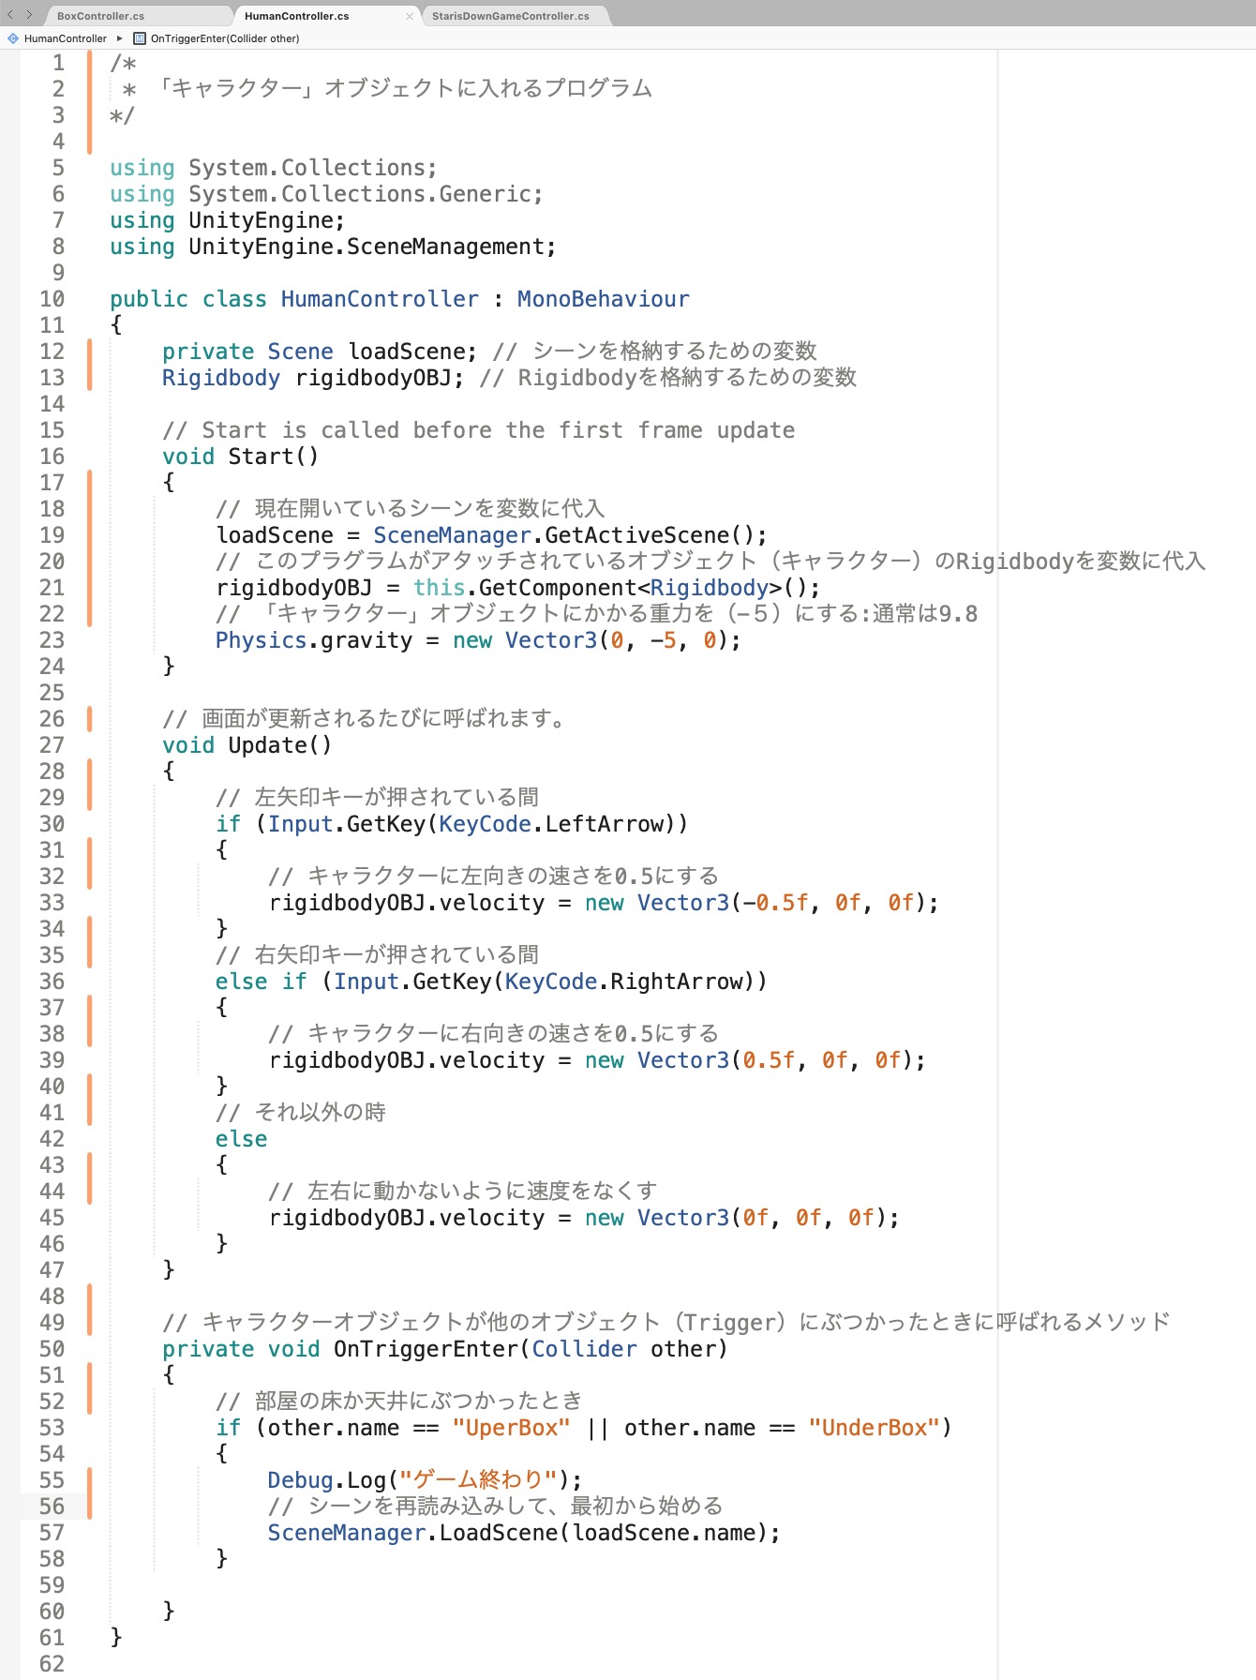Click the method icon beside OnTriggerEnter

(140, 38)
